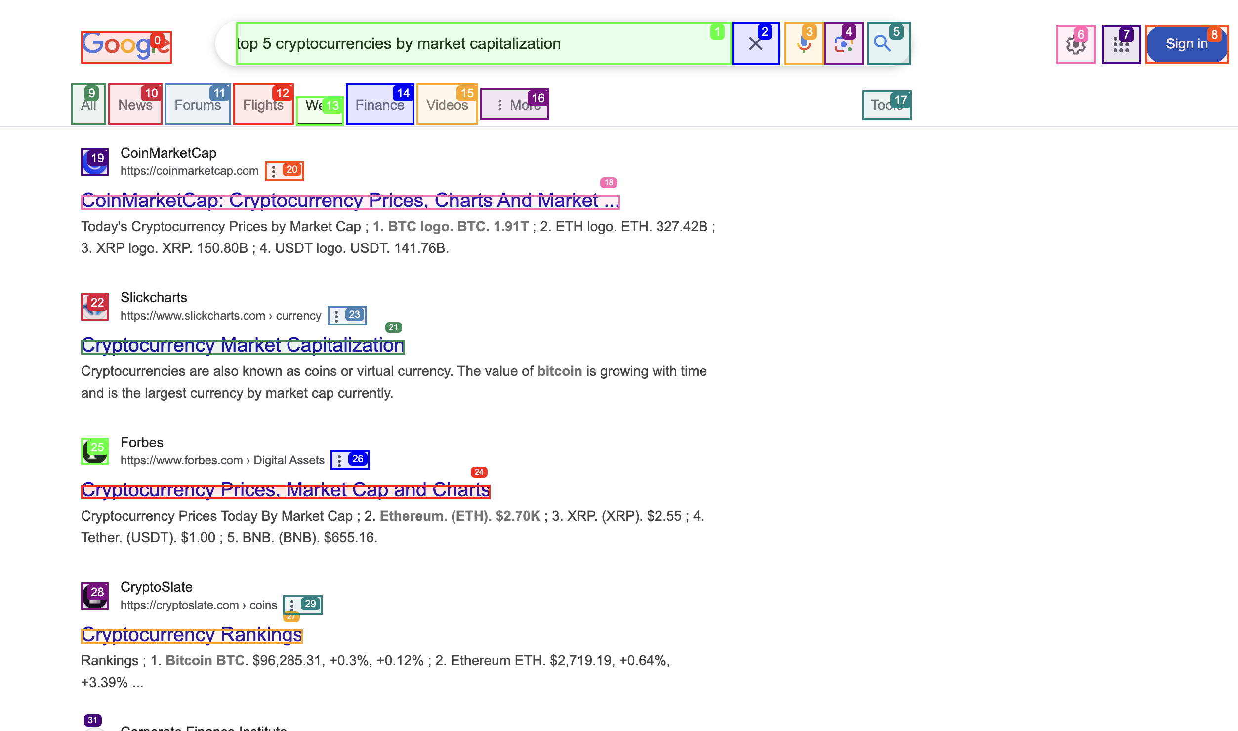The width and height of the screenshot is (1238, 731).
Task: Click the Google logo
Action: (x=126, y=46)
